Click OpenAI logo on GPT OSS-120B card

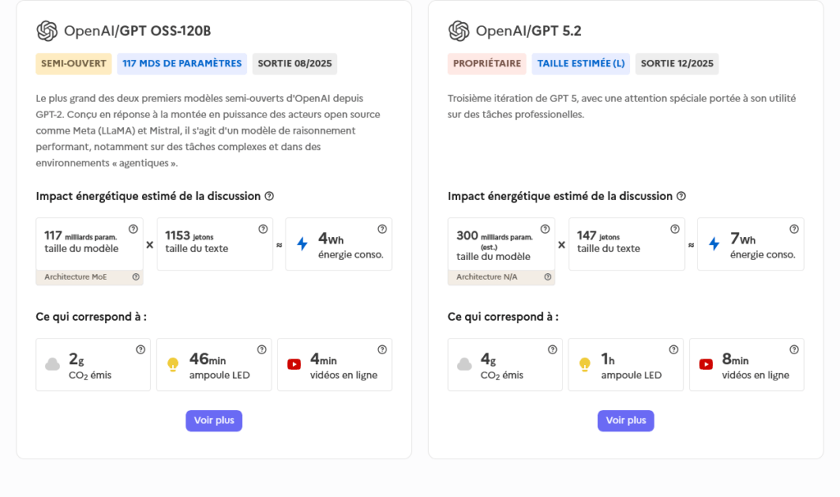[x=47, y=31]
